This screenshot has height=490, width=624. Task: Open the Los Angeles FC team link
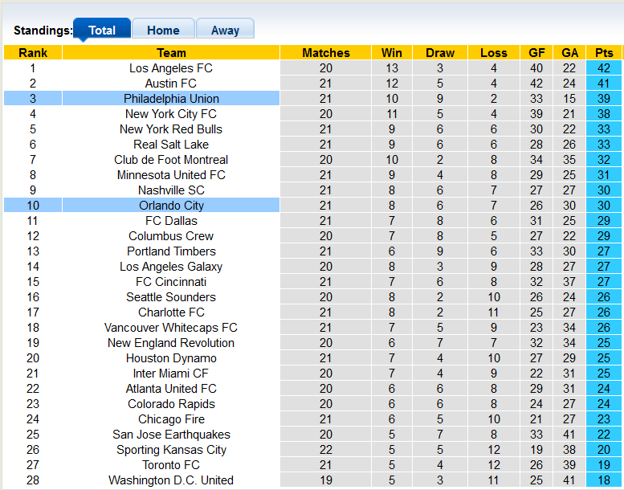[171, 68]
